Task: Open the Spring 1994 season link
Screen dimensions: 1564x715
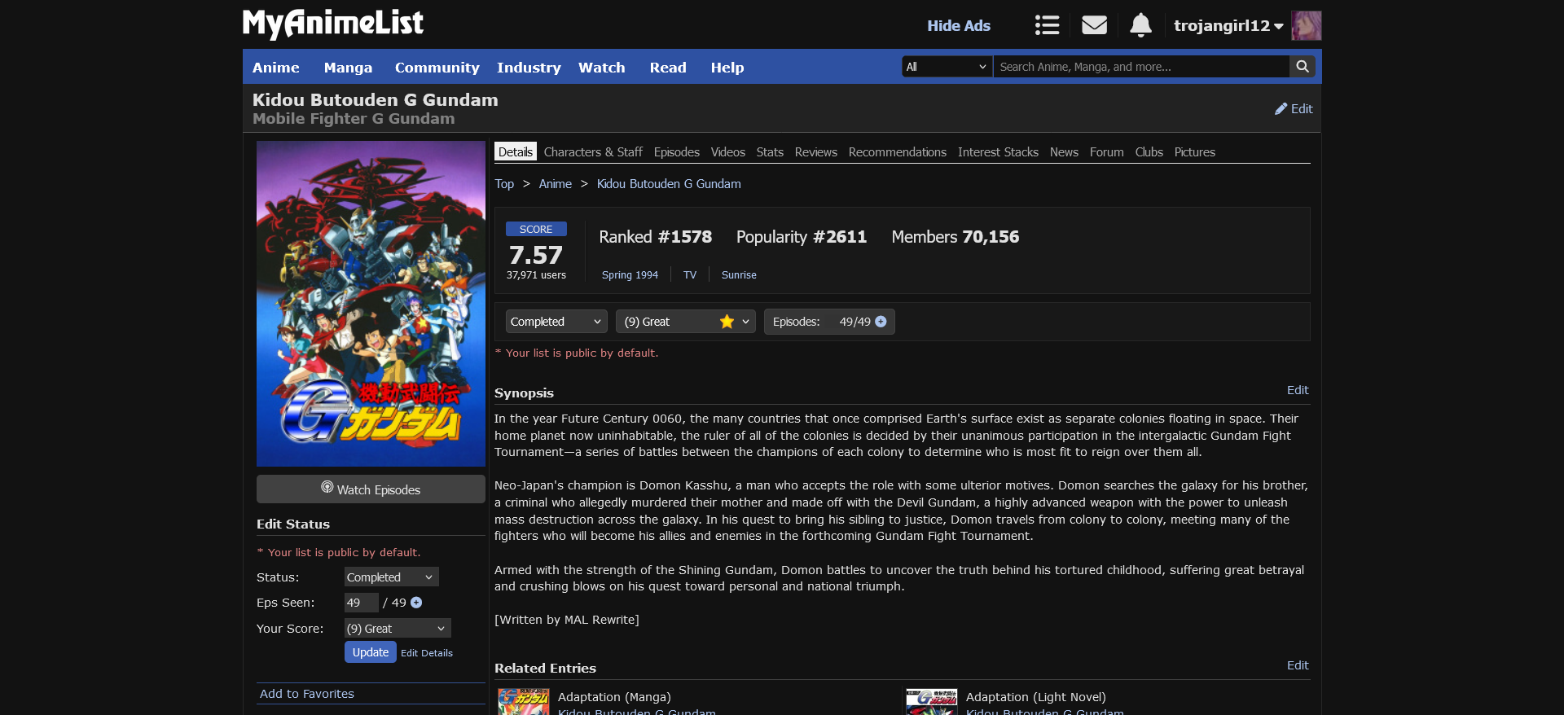Action: pos(630,274)
